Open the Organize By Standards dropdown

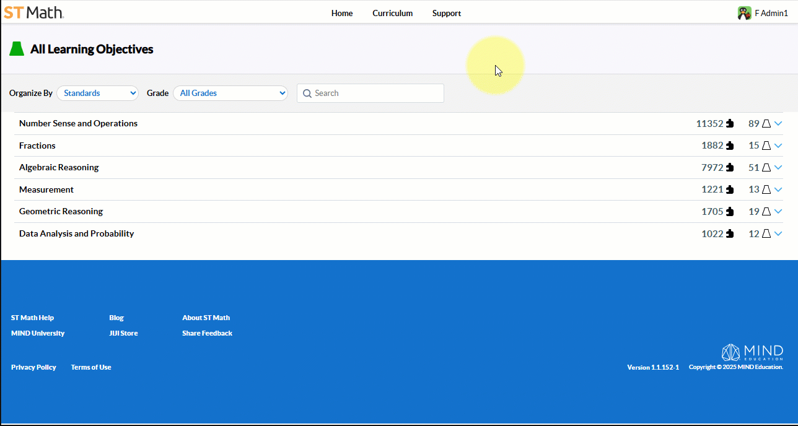click(97, 93)
